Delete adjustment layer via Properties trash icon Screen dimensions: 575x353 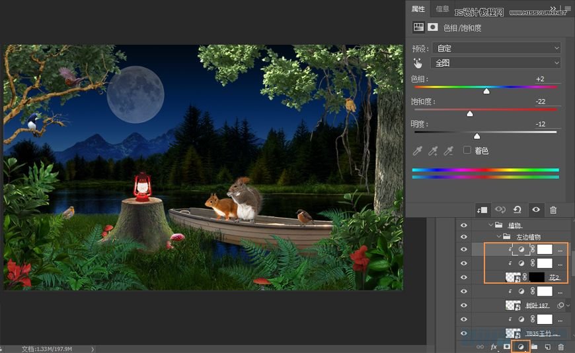click(553, 209)
